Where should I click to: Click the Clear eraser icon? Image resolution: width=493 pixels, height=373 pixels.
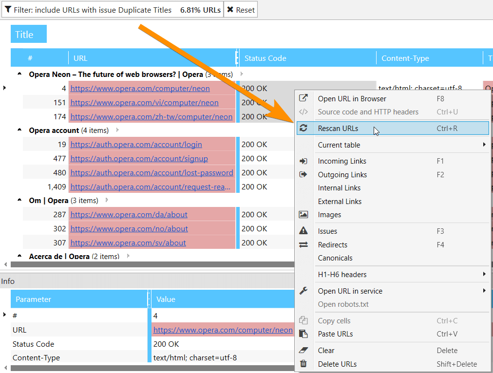[x=303, y=350]
